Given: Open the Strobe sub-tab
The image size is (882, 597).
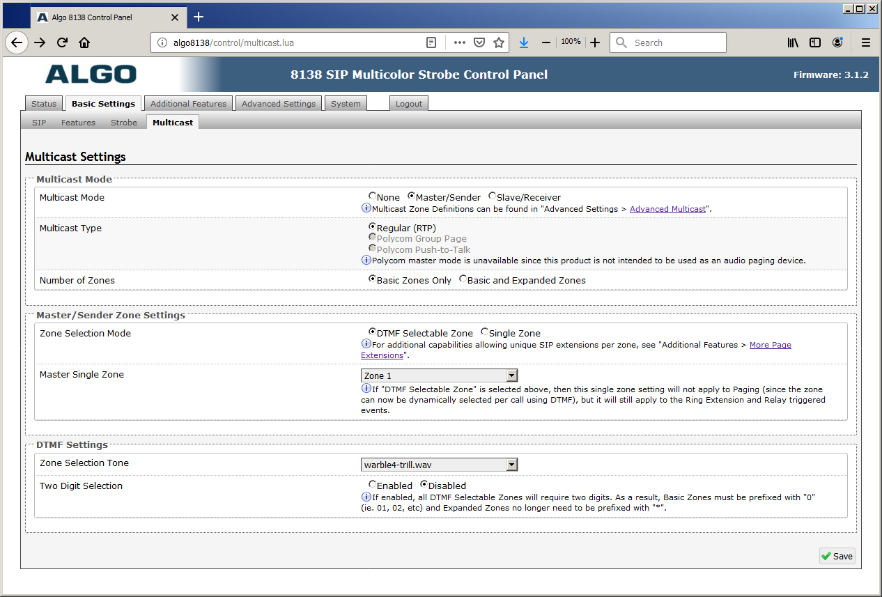Looking at the screenshot, I should [x=124, y=123].
